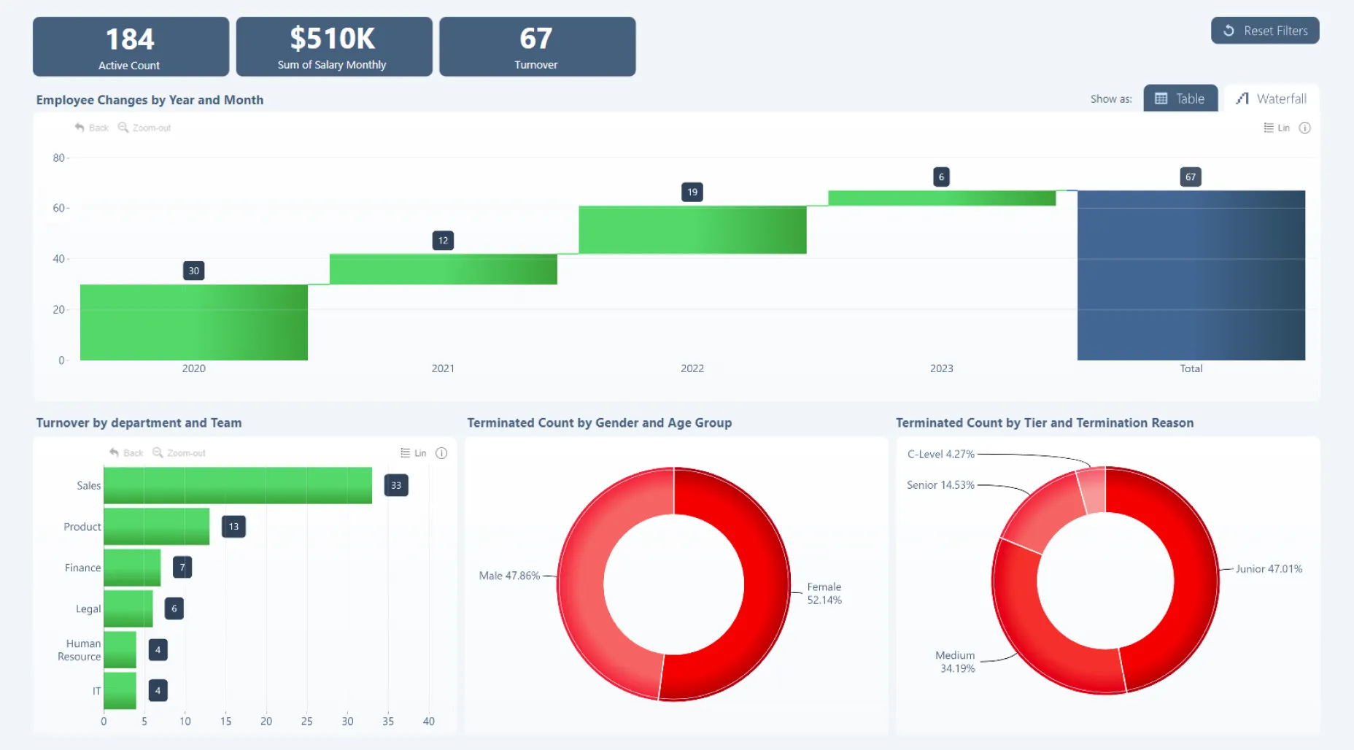Image resolution: width=1354 pixels, height=750 pixels.
Task: Click the Lin scale icon in waterfall chart
Action: pyautogui.click(x=1269, y=128)
